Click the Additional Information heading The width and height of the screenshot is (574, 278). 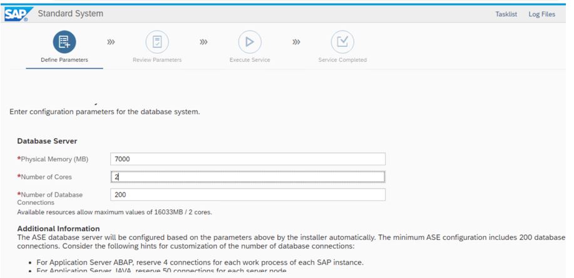pyautogui.click(x=59, y=229)
